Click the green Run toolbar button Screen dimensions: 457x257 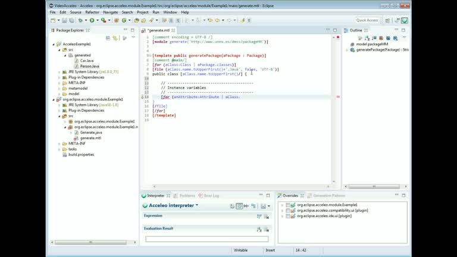(92, 20)
